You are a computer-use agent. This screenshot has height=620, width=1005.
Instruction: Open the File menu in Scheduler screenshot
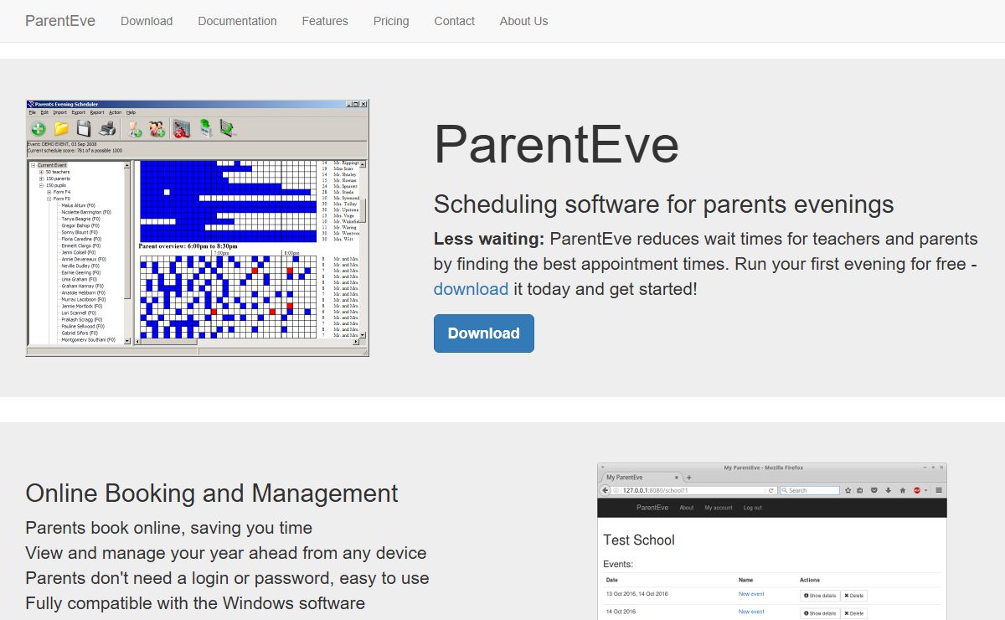point(33,112)
